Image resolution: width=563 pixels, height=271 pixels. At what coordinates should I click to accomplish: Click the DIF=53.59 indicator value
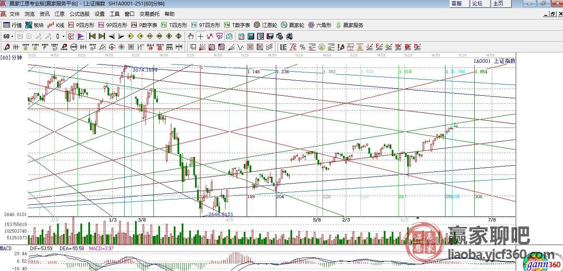[x=40, y=248]
